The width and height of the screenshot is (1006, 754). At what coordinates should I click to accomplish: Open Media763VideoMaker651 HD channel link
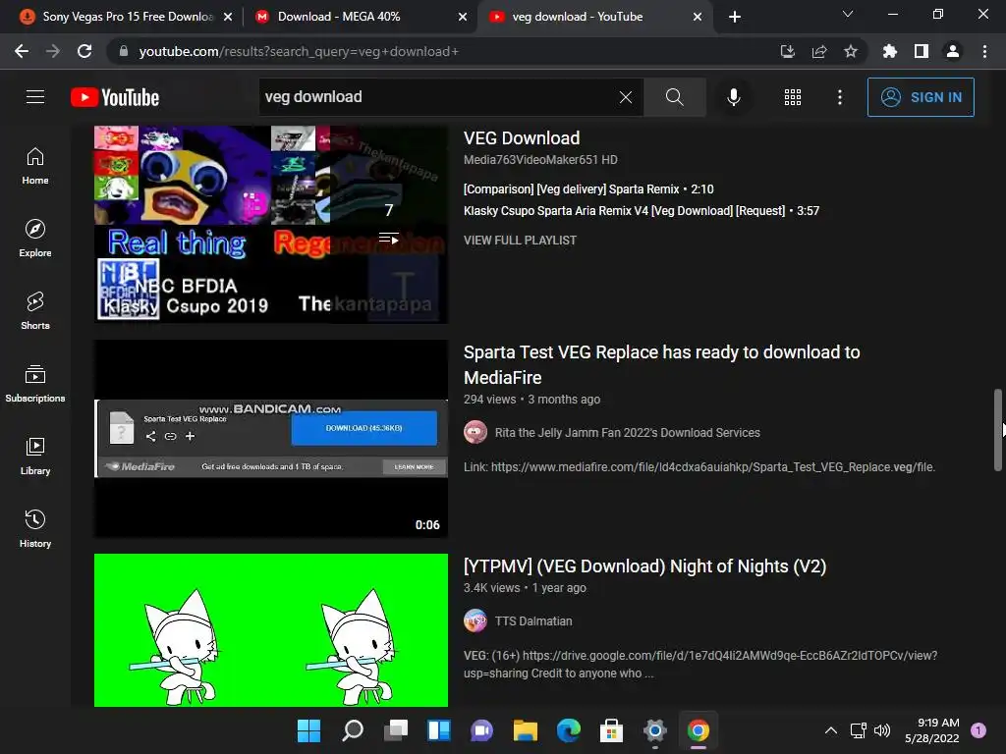coord(540,160)
